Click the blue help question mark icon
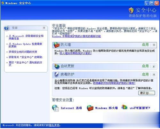Viewport: 160px width, 129px height. click(x=6, y=28)
